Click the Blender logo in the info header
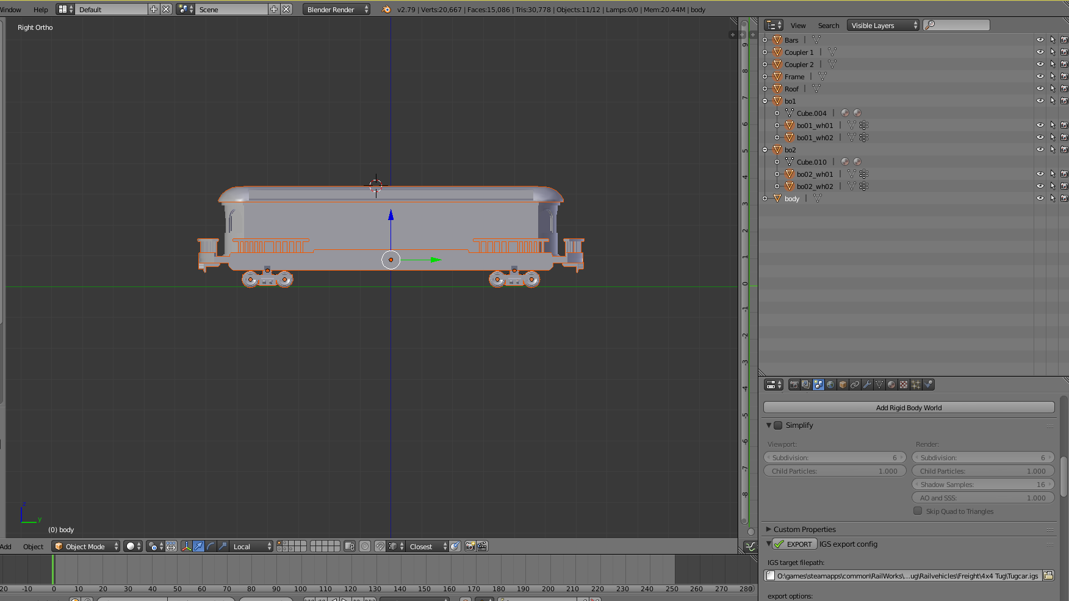 point(386,9)
